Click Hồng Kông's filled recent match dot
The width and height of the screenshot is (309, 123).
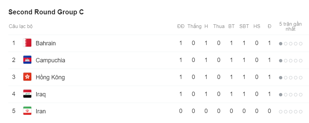pyautogui.click(x=281, y=78)
